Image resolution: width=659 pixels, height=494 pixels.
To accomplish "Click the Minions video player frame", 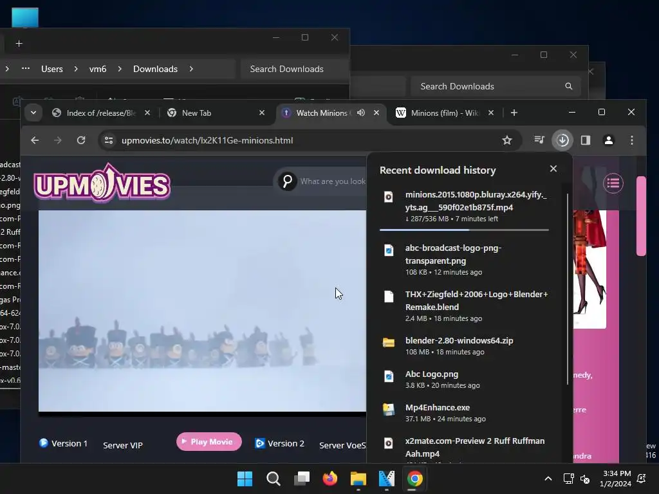I will click(x=202, y=311).
